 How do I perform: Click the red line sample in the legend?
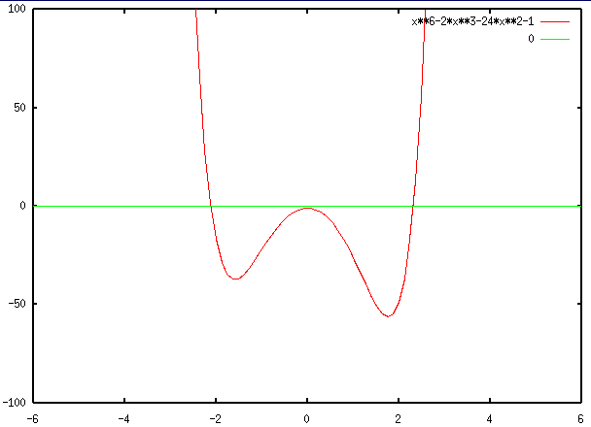[x=555, y=20]
